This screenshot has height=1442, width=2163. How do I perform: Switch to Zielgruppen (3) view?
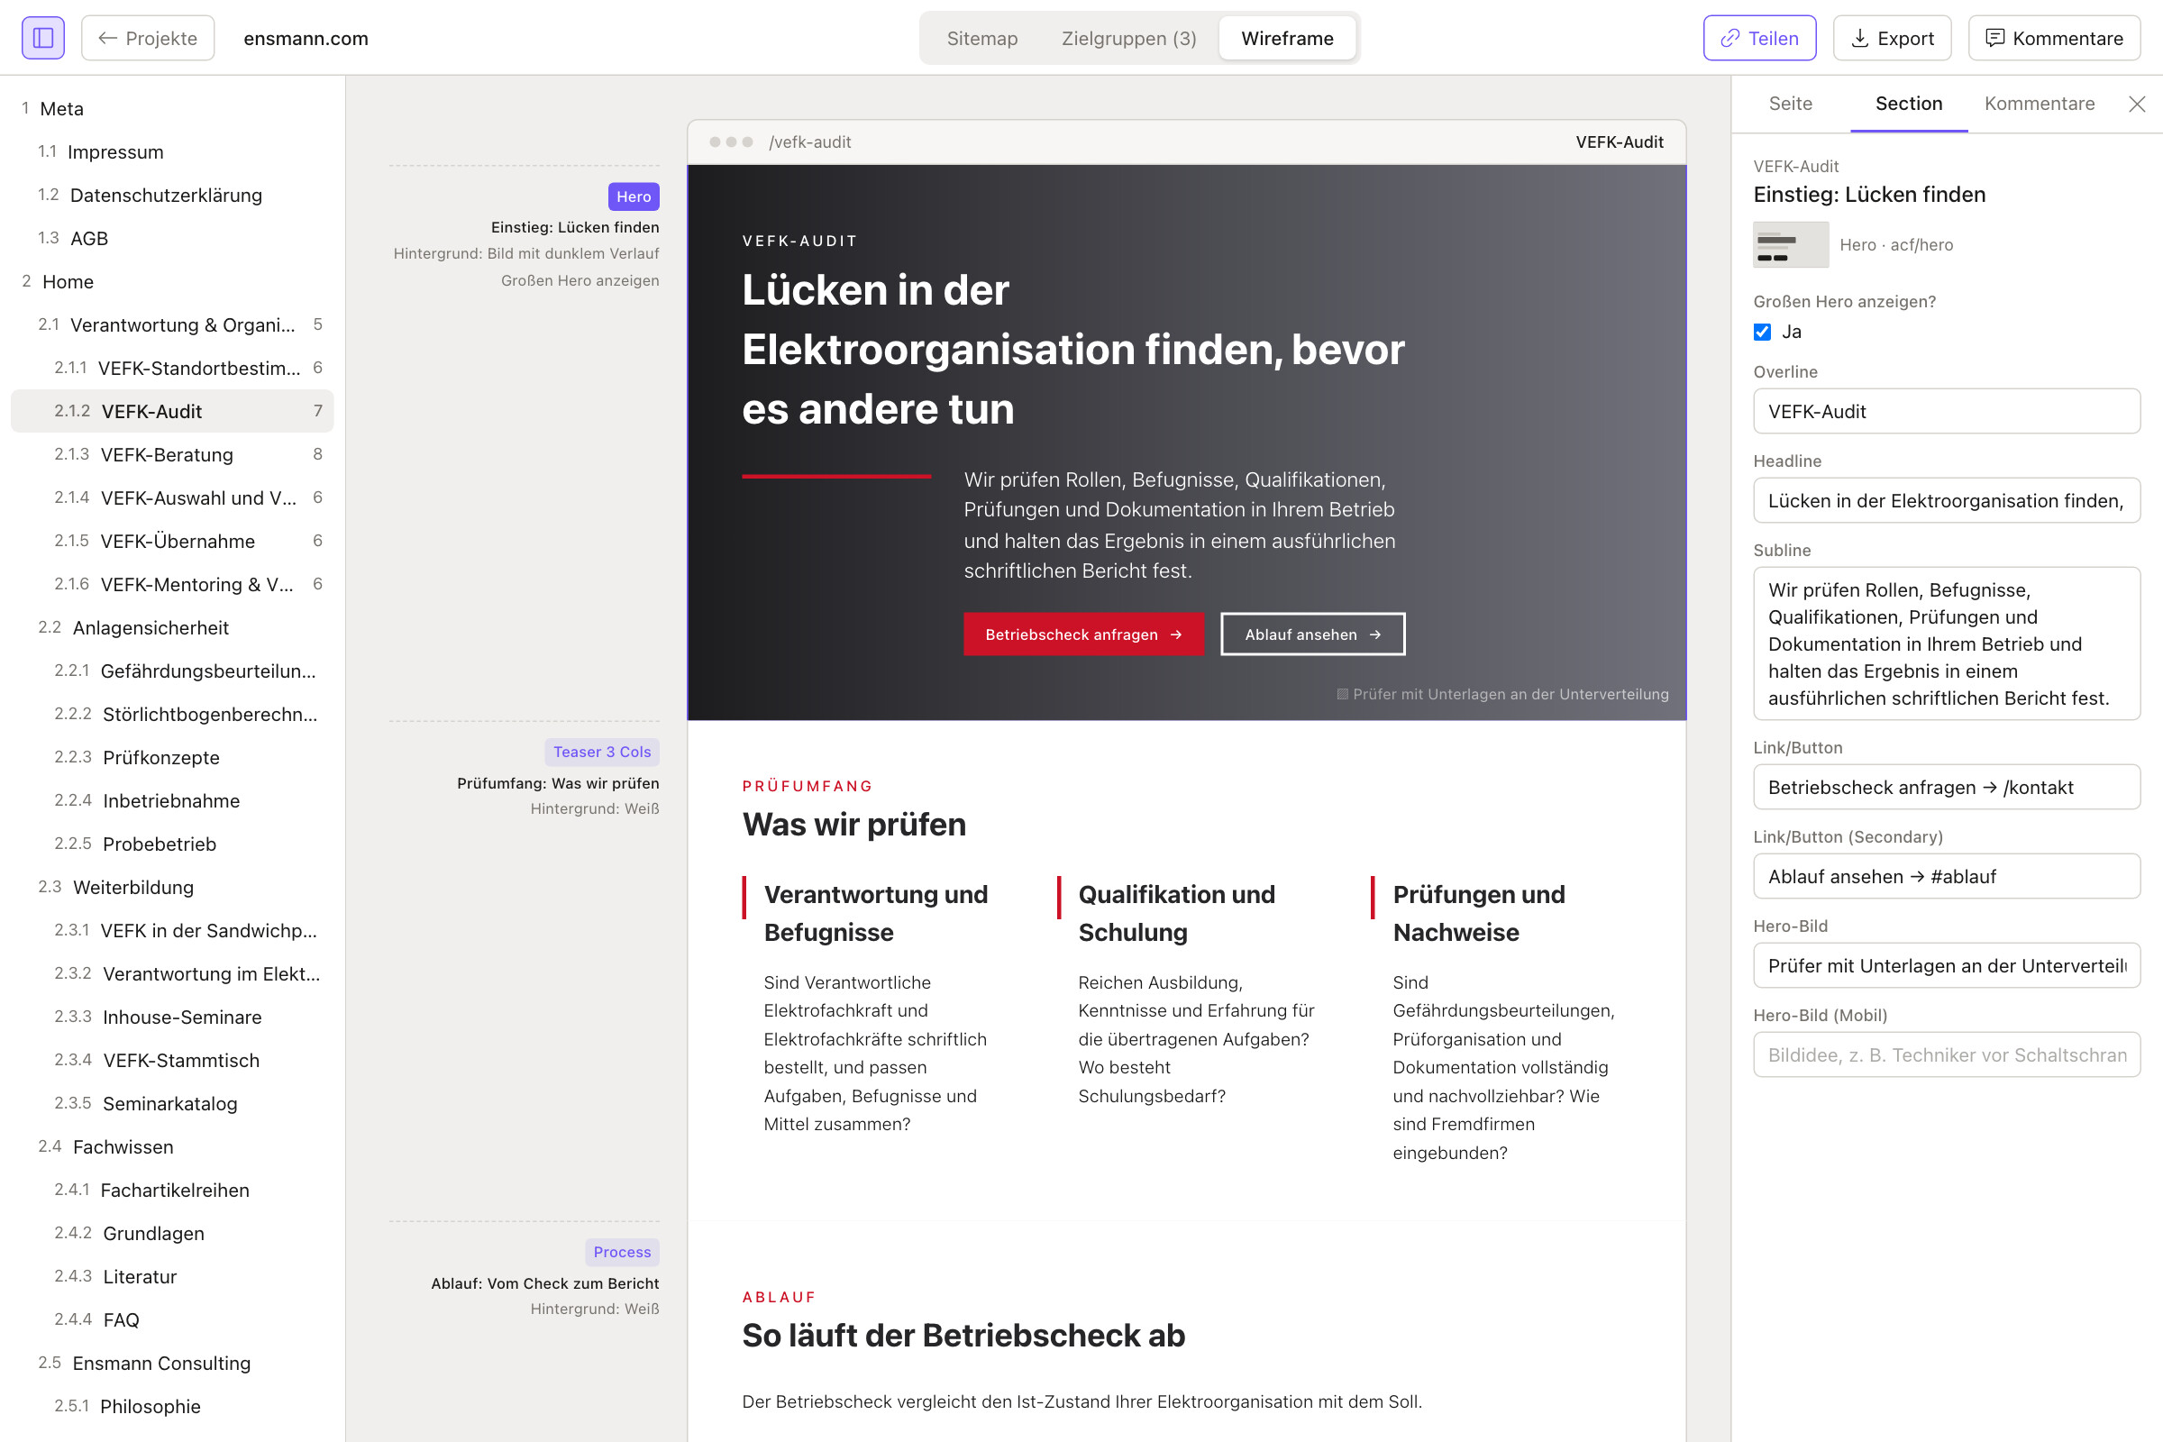click(x=1128, y=38)
